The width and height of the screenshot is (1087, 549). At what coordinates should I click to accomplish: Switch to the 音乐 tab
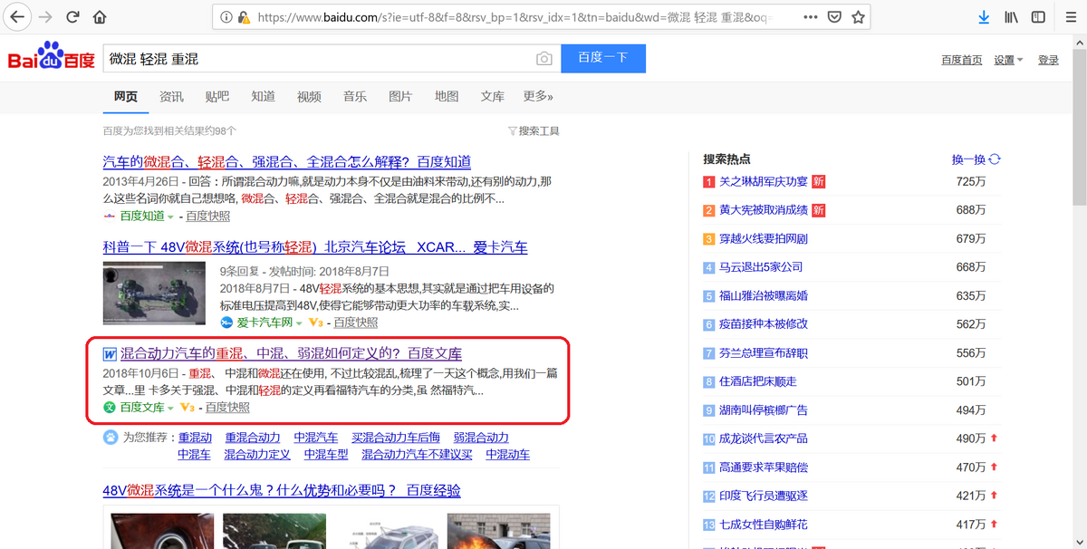355,97
